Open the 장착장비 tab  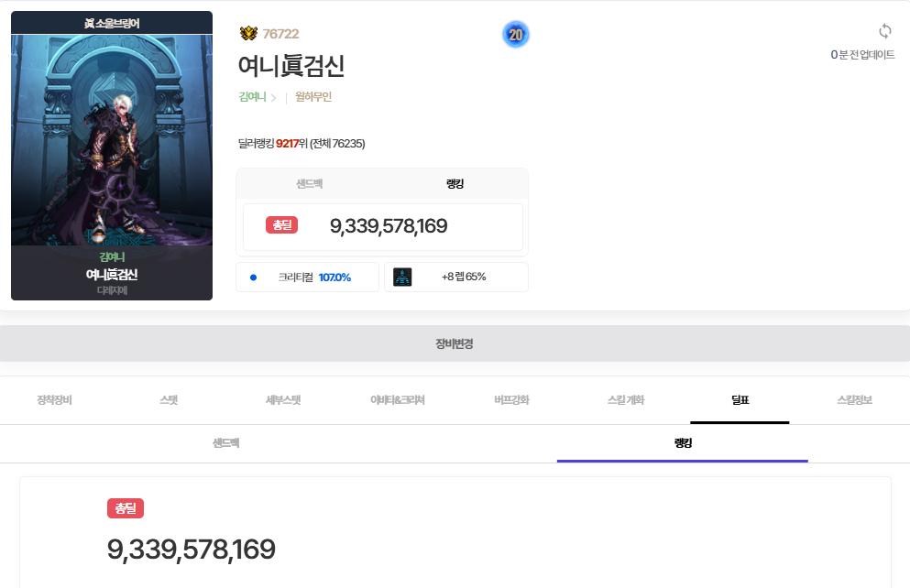point(55,400)
